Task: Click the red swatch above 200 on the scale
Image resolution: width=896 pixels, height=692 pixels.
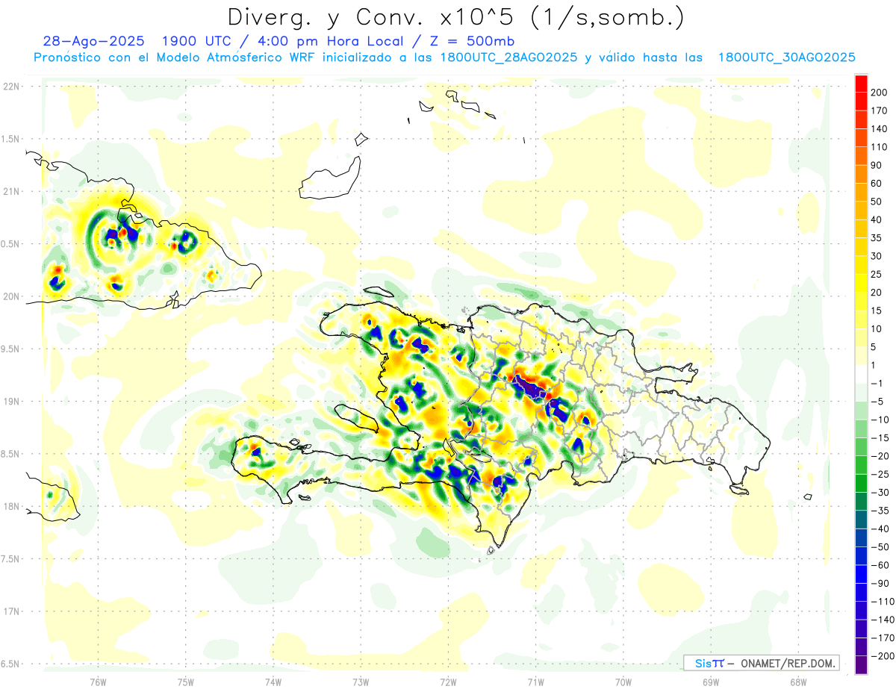Action: [862, 83]
